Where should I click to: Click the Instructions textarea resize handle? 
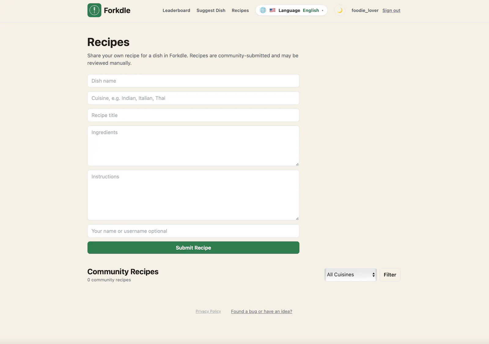[x=297, y=218]
